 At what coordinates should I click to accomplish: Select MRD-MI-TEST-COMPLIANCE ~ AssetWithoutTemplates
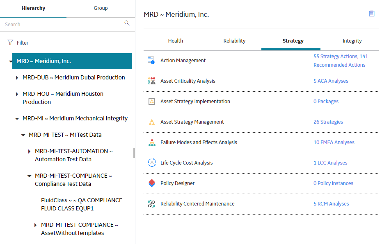click(80, 229)
